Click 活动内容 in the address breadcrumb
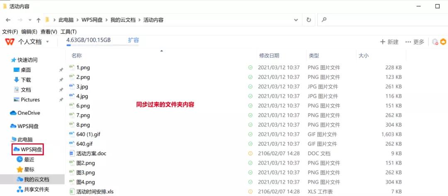Screen dimensions: 448x196 tap(153, 20)
